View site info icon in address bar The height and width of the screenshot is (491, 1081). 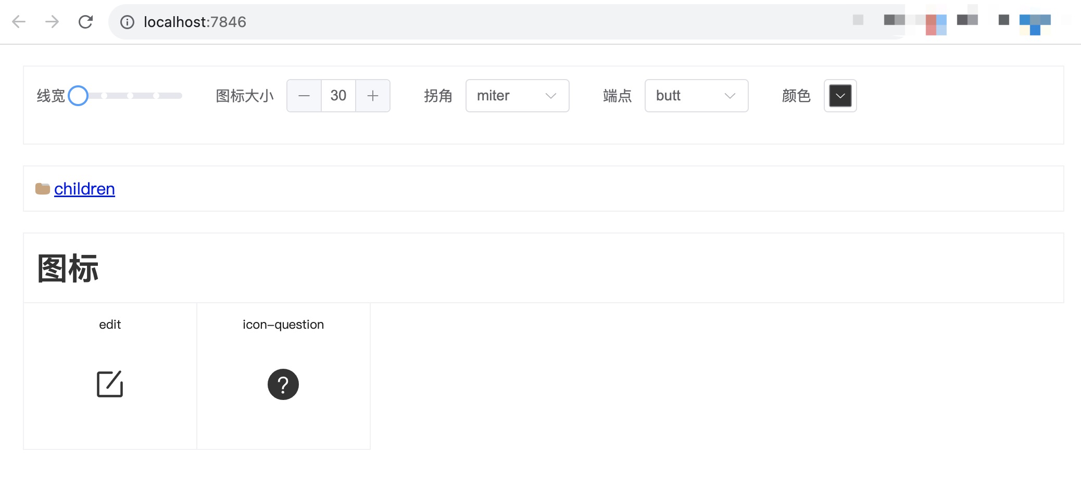tap(127, 22)
